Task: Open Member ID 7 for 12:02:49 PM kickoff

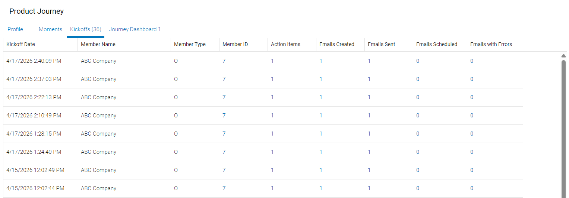Action: point(224,170)
